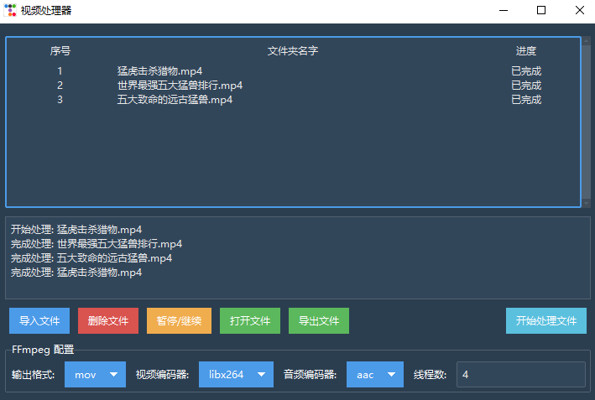Click the green 打开文件 button

(250, 320)
